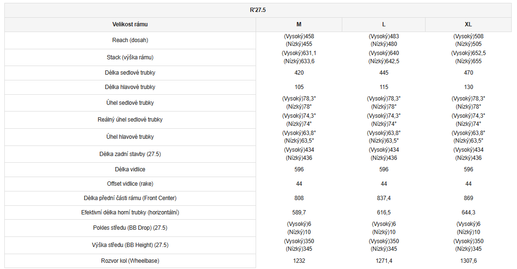Select the Velikost rámu header cell
This screenshot has width=517, height=269.
(130, 24)
